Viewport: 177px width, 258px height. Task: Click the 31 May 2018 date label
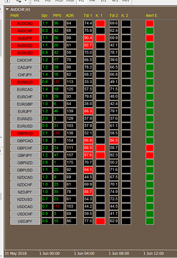(x=16, y=253)
